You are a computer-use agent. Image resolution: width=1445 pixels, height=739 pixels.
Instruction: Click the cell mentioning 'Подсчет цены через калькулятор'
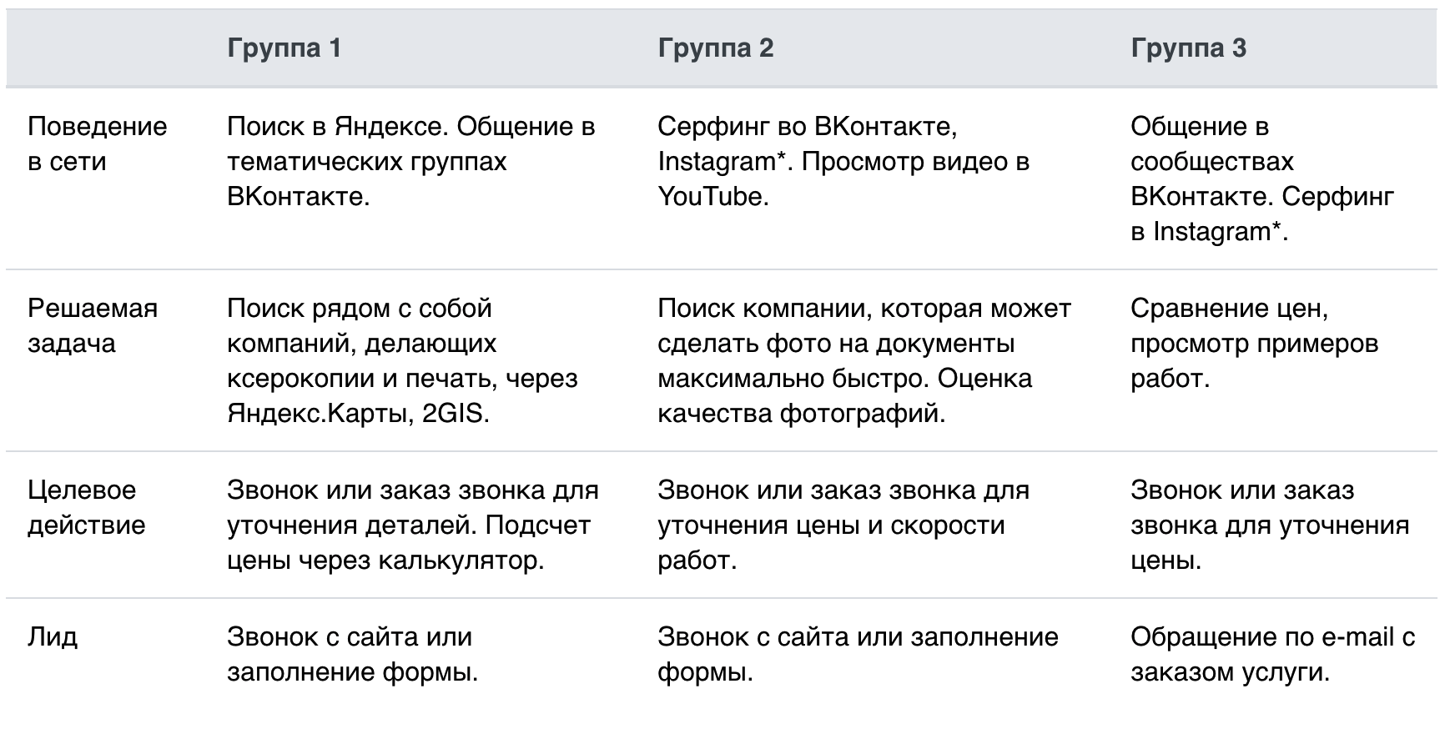pyautogui.click(x=413, y=525)
